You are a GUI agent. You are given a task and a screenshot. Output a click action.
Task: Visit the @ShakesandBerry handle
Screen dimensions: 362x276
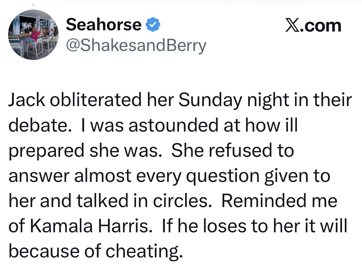[x=136, y=46]
